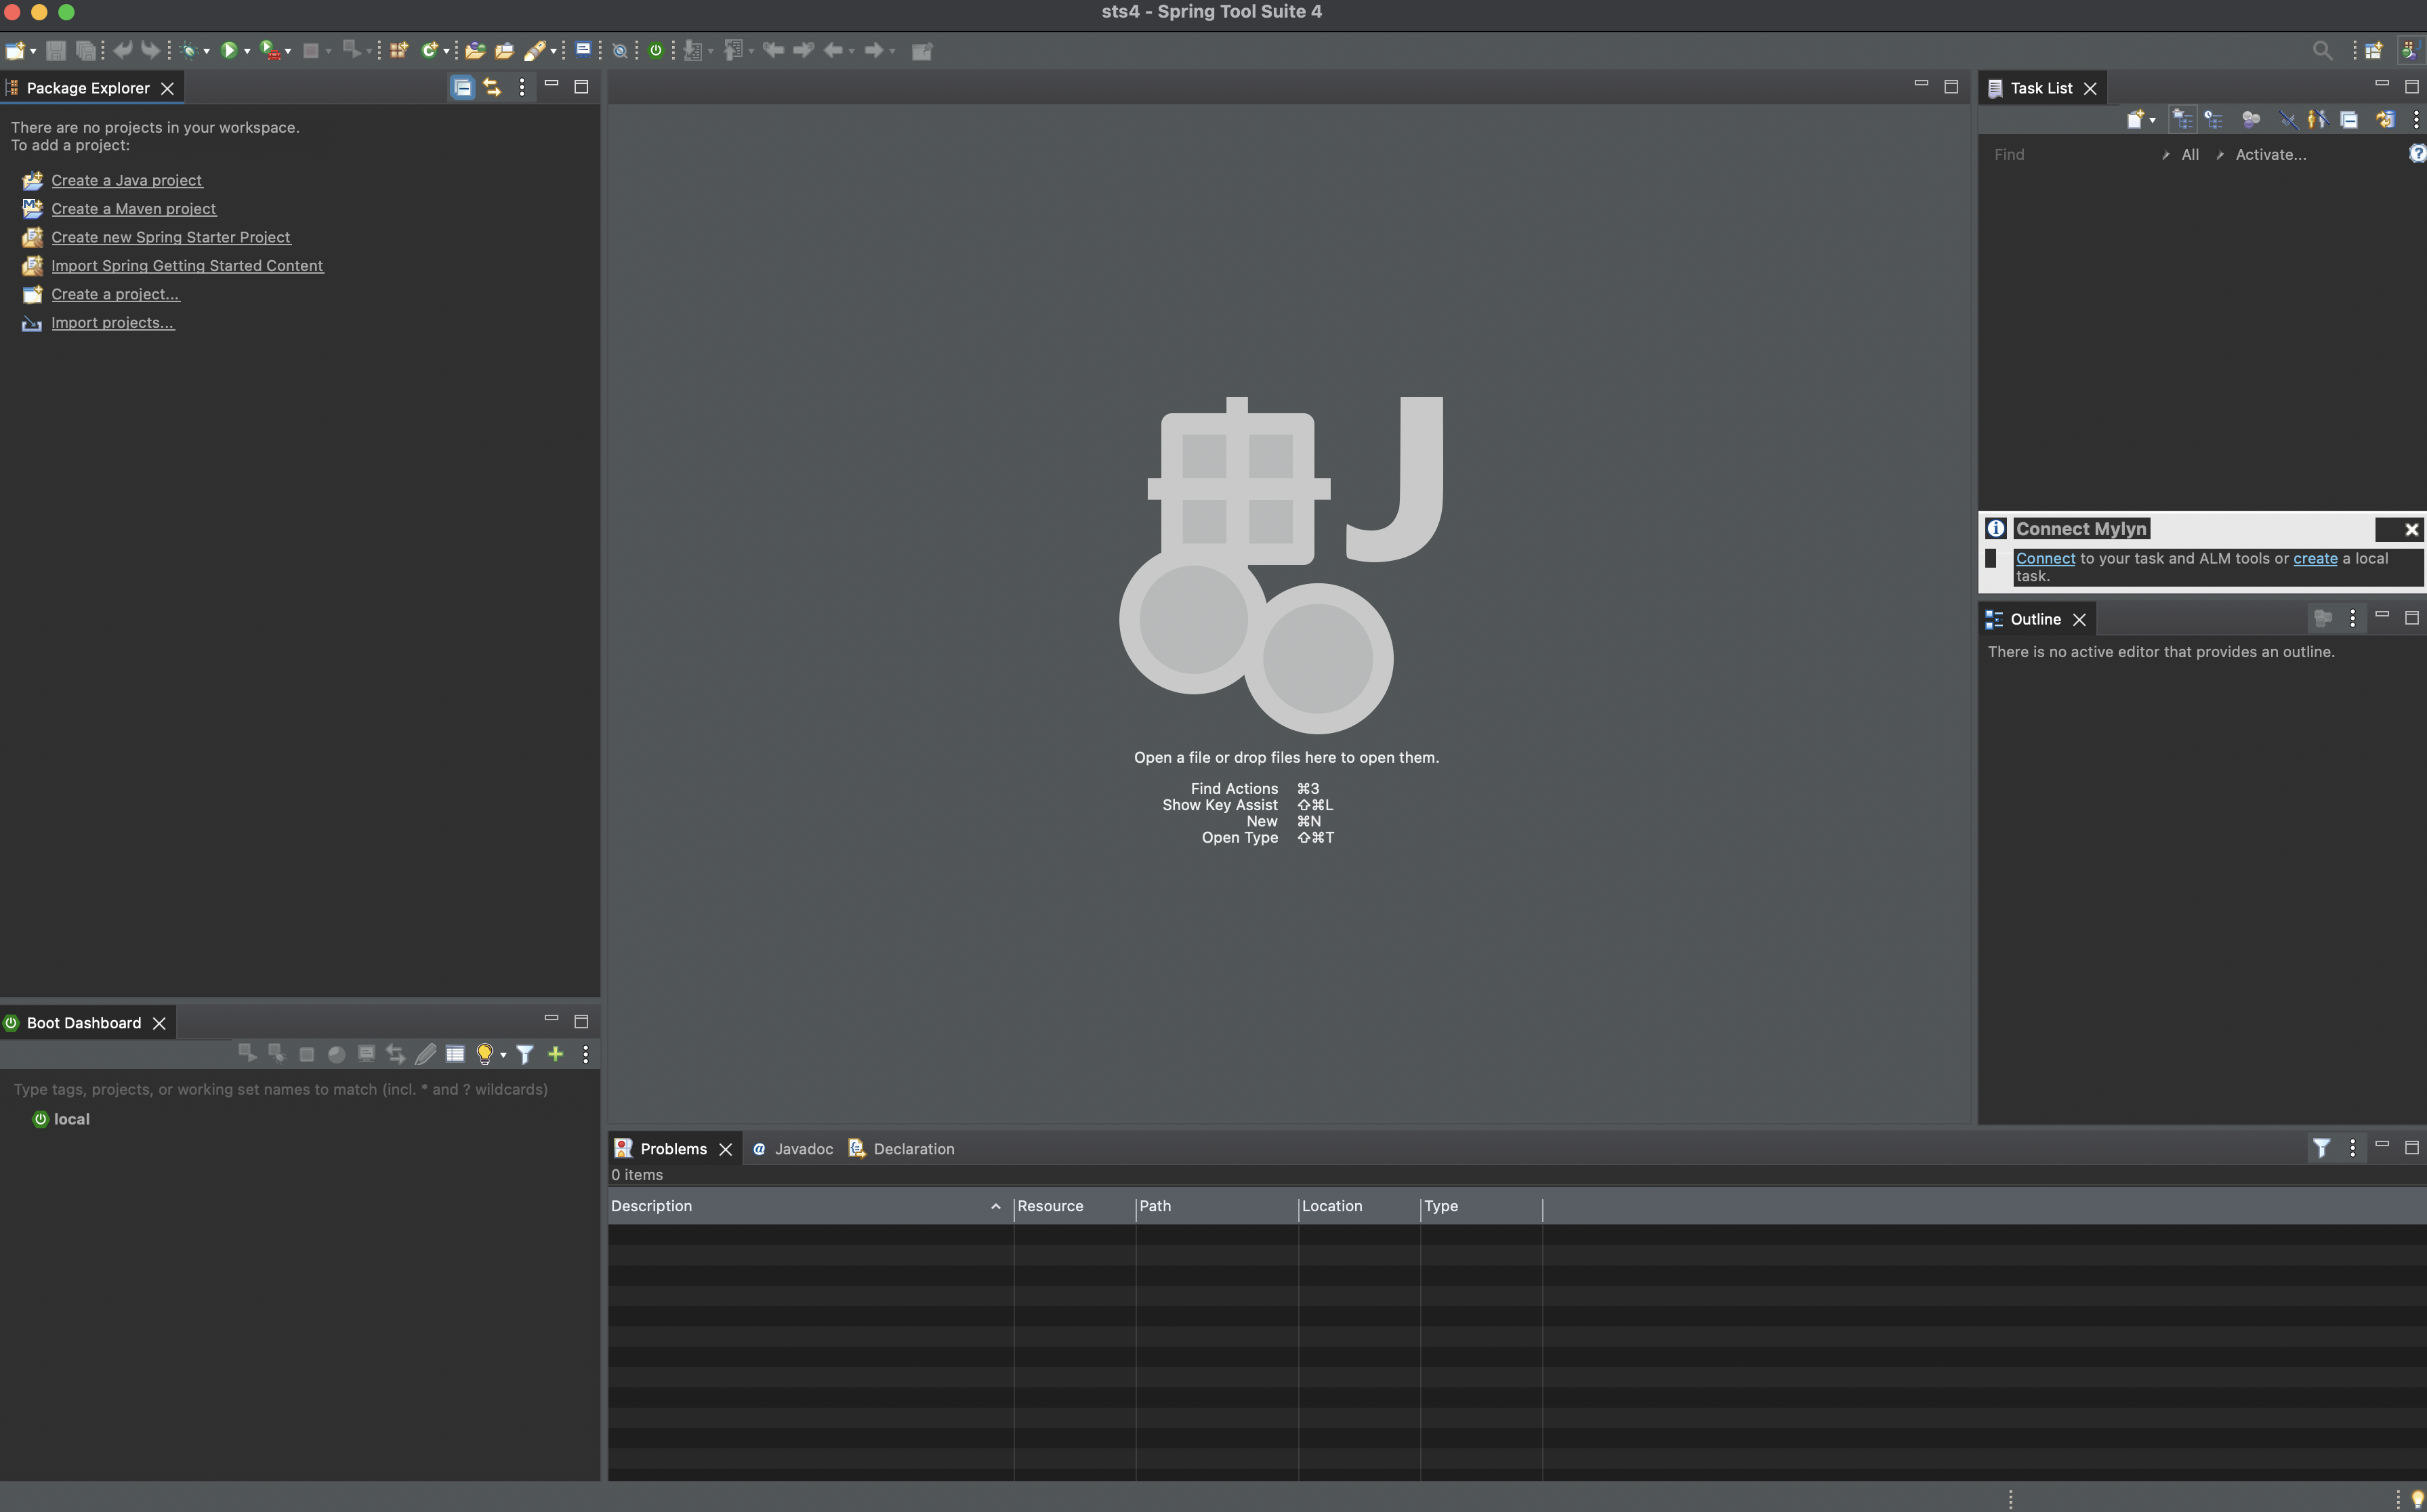Open the Outline view menu dots
The image size is (2427, 1512).
click(2352, 619)
